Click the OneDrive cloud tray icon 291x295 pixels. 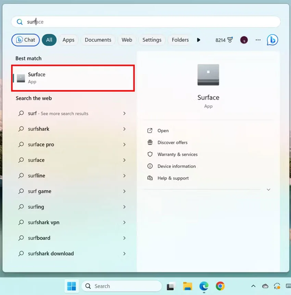point(265,286)
